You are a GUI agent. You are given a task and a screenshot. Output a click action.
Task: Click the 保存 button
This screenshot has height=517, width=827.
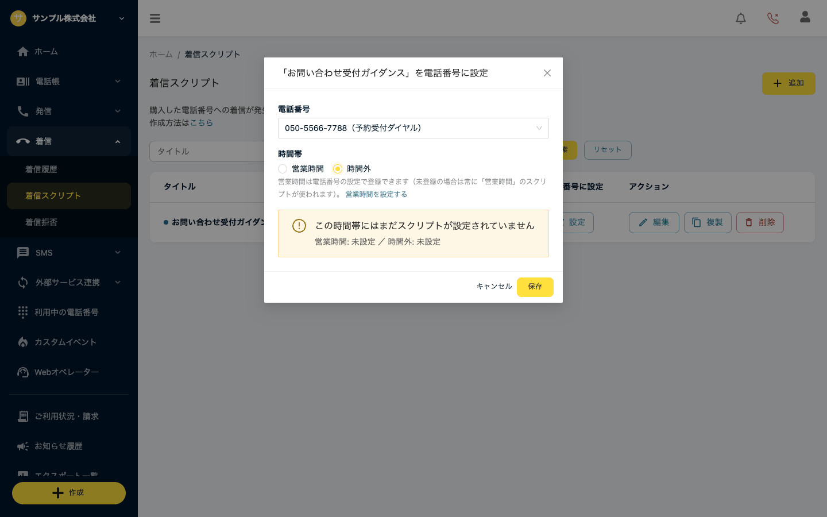click(535, 287)
